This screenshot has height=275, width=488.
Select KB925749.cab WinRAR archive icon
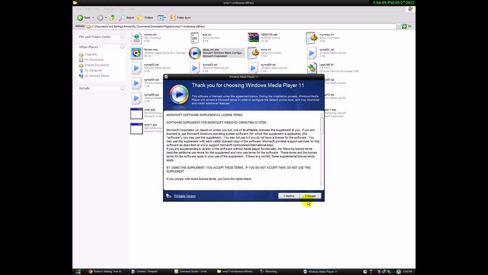click(253, 38)
